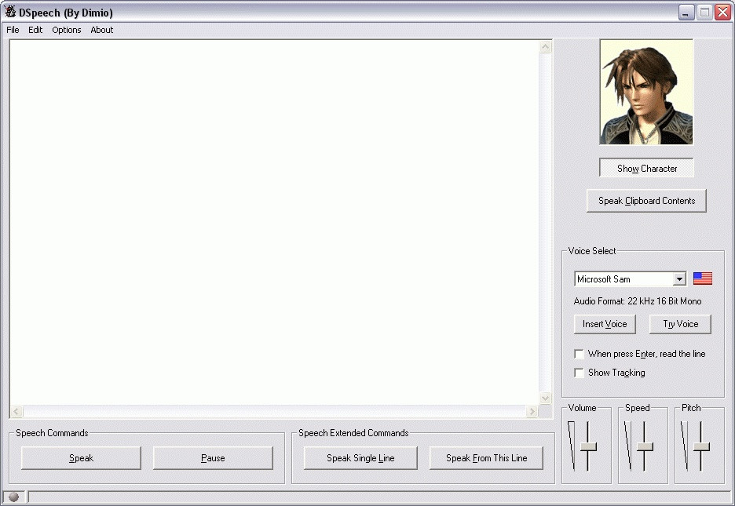Open the Microsoft Sam voice dropdown

coord(679,279)
